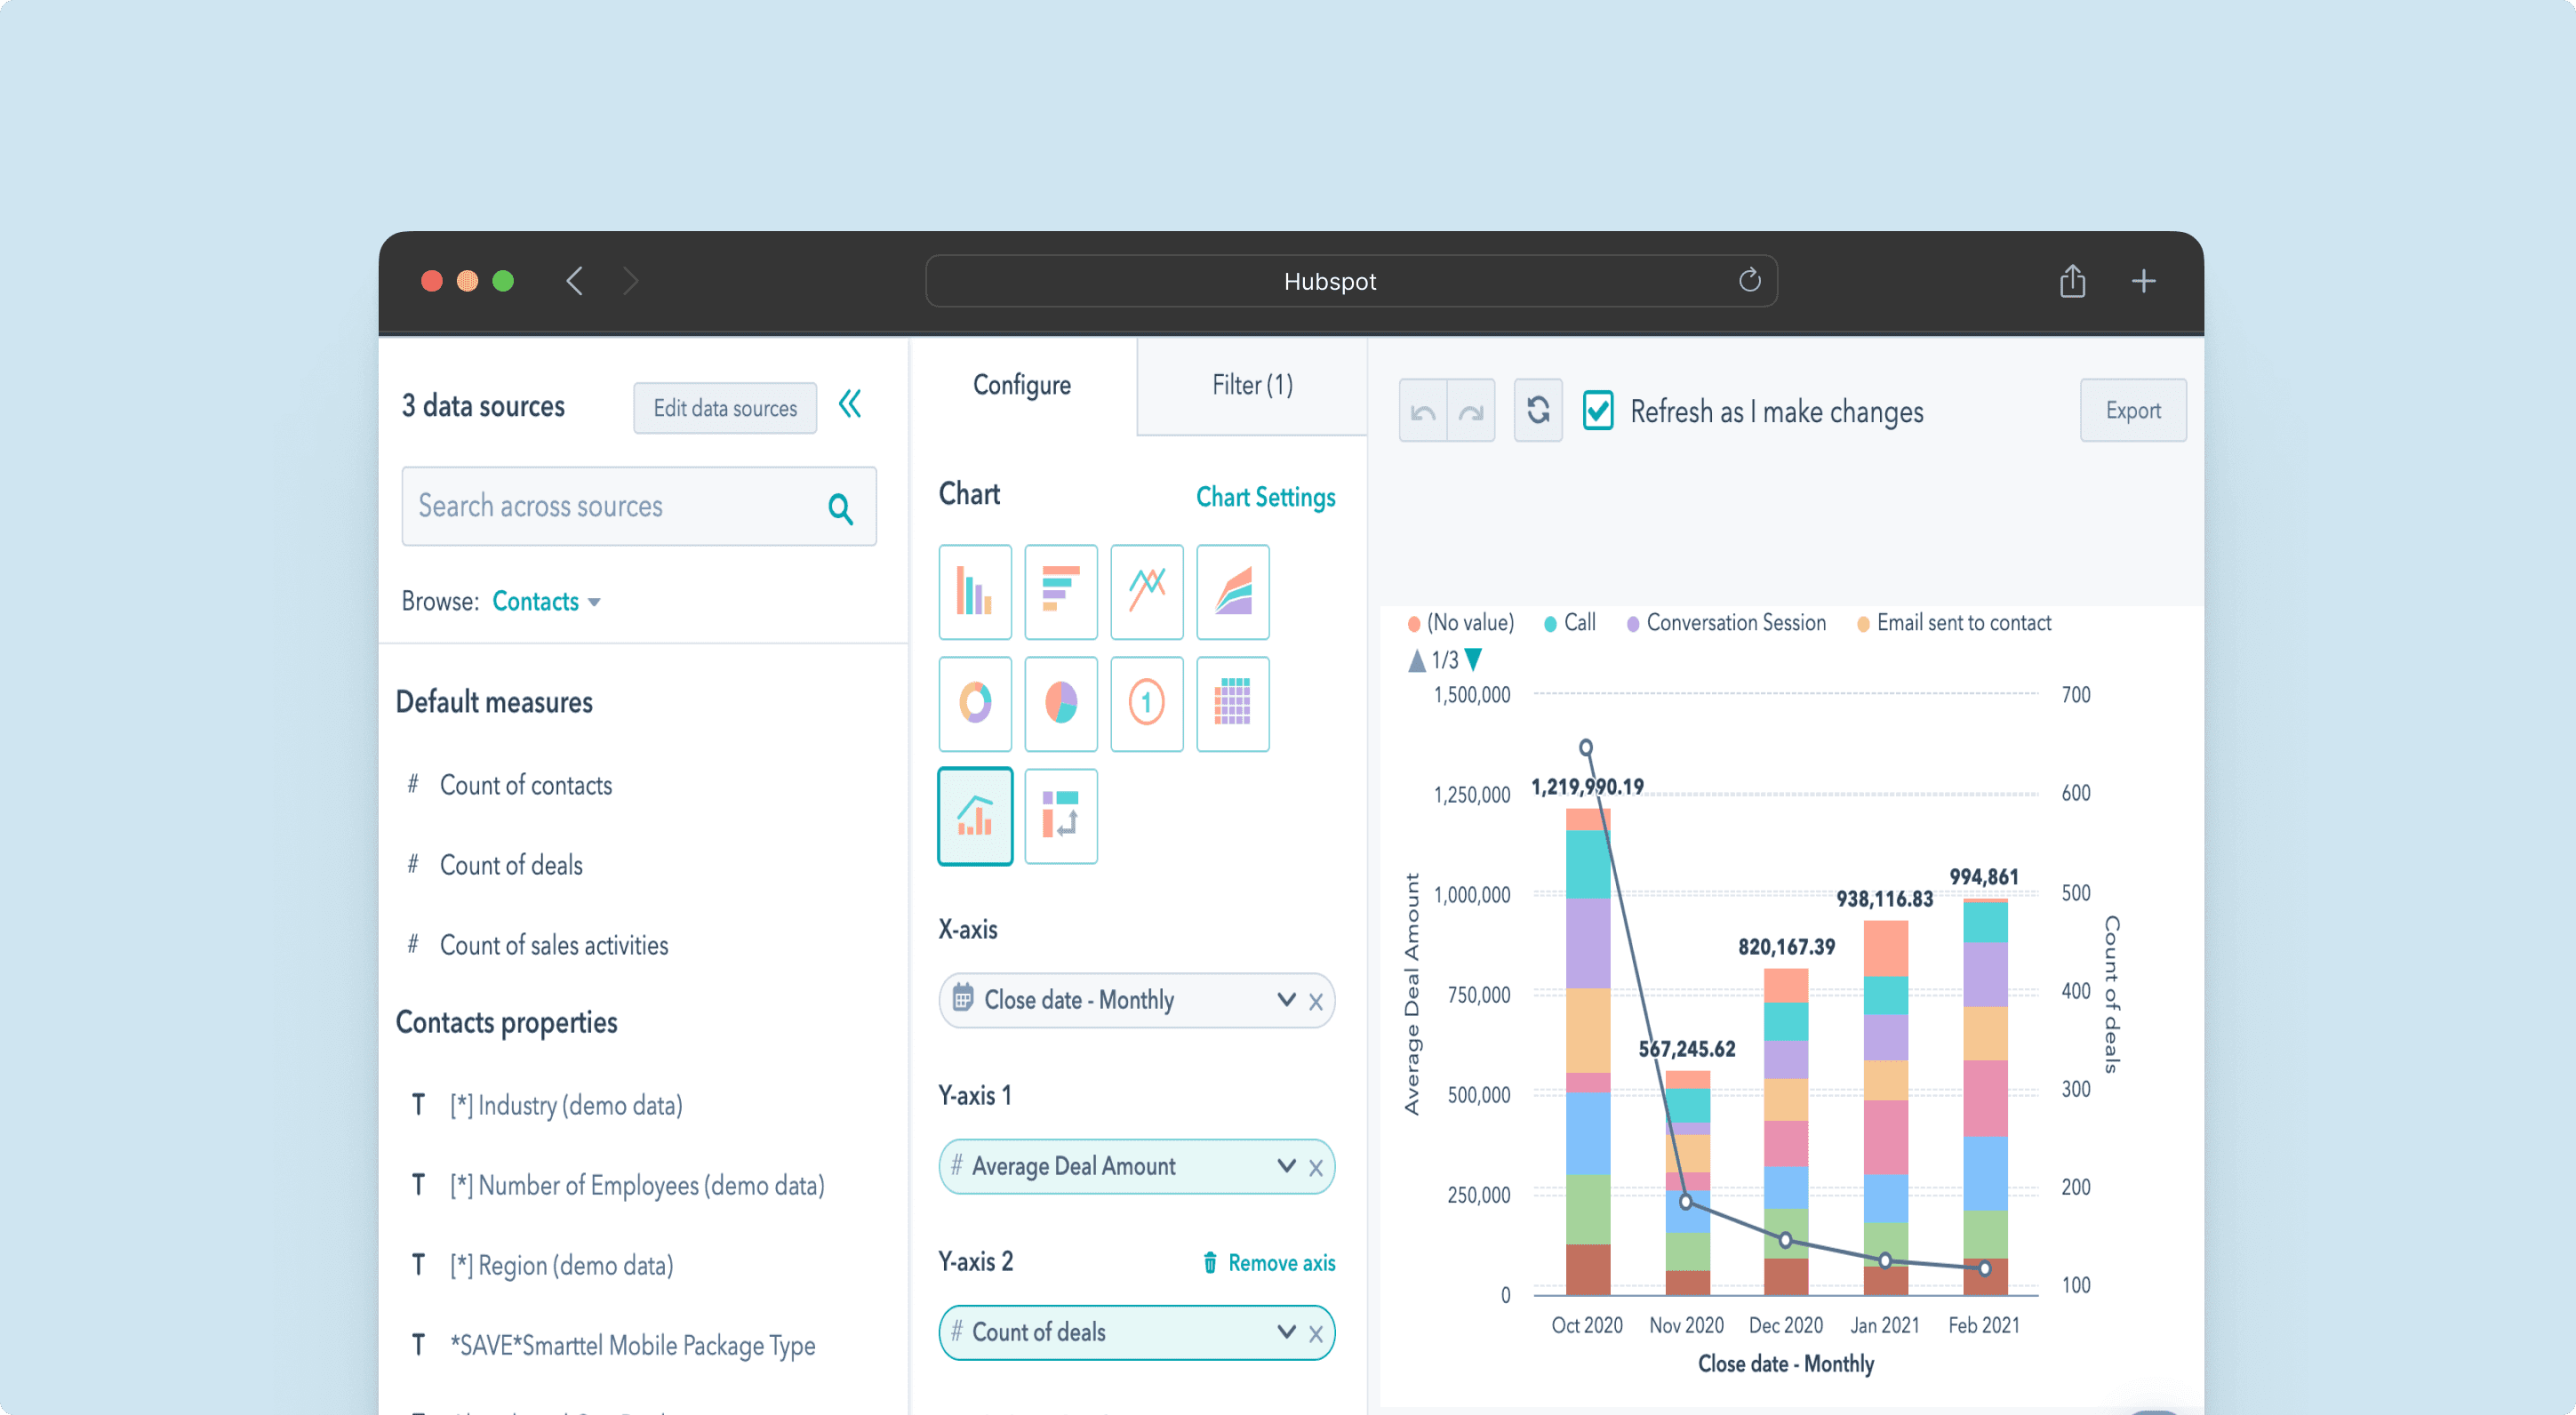Screen dimensions: 2576x1415
Task: Click the Hubspot address bar
Action: (x=1351, y=281)
